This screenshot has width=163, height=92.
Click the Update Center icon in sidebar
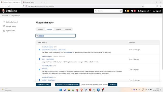(4, 31)
